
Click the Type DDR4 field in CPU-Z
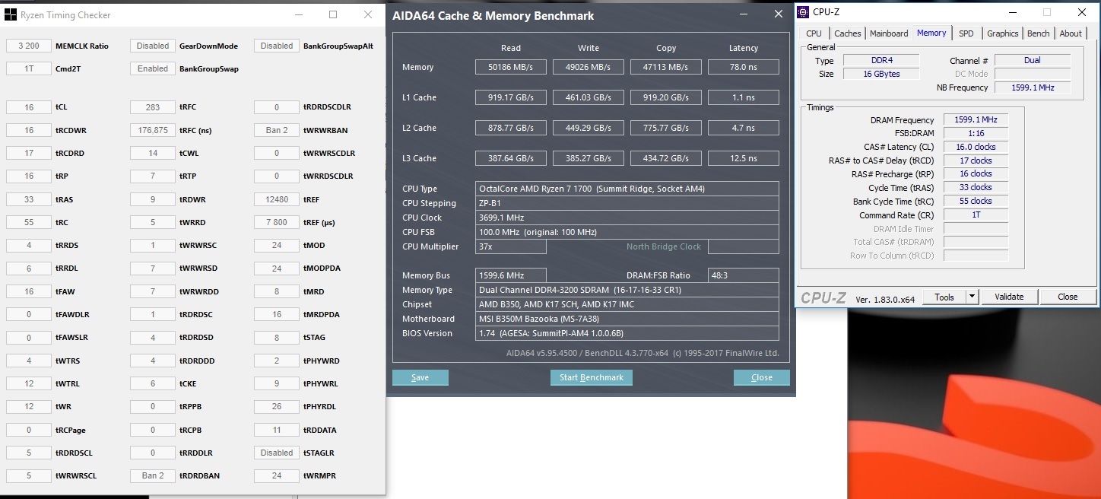coord(882,61)
